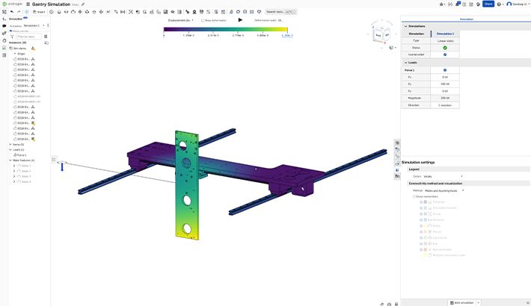Image resolution: width=531 pixels, height=306 pixels.
Task: Select the Front face of the view cube
Action: [378, 35]
